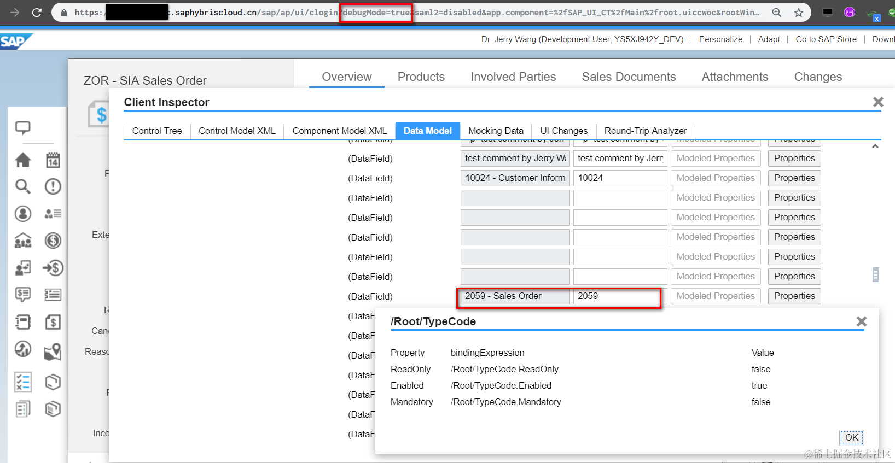Switch to Control Model XML tab
Image resolution: width=895 pixels, height=463 pixels.
click(x=237, y=131)
